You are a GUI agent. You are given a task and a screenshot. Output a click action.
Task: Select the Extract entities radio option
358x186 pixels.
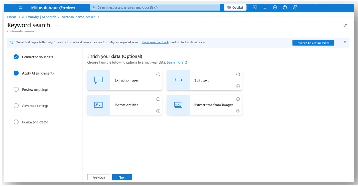(x=158, y=99)
